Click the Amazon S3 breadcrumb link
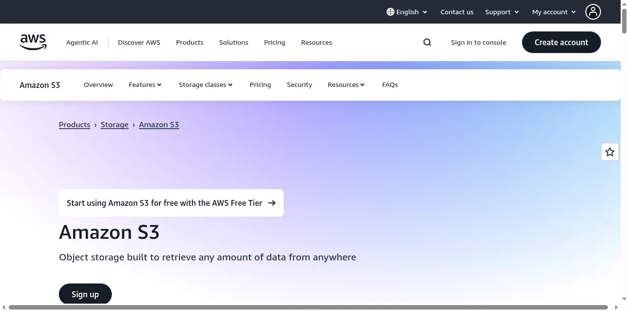Screen dimensions: 628x311 [x=159, y=125]
